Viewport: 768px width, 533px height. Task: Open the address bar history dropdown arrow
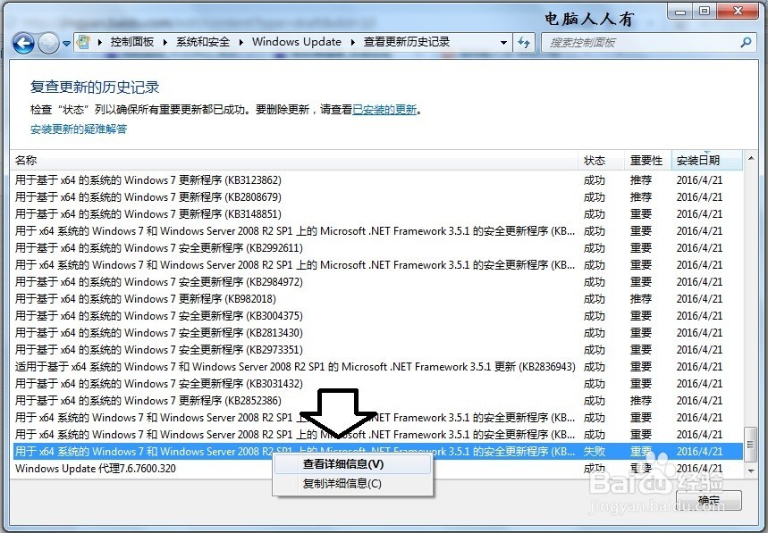tap(502, 42)
